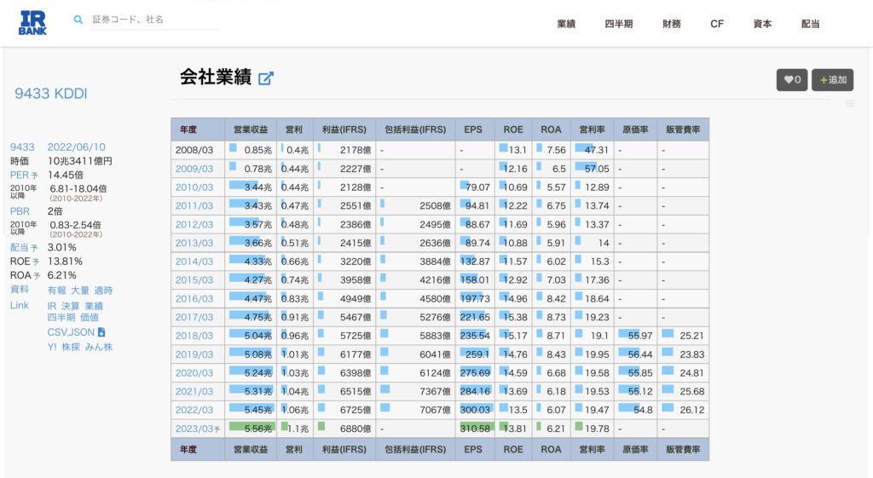Open the 配当 menu item
The width and height of the screenshot is (873, 478).
coord(810,24)
